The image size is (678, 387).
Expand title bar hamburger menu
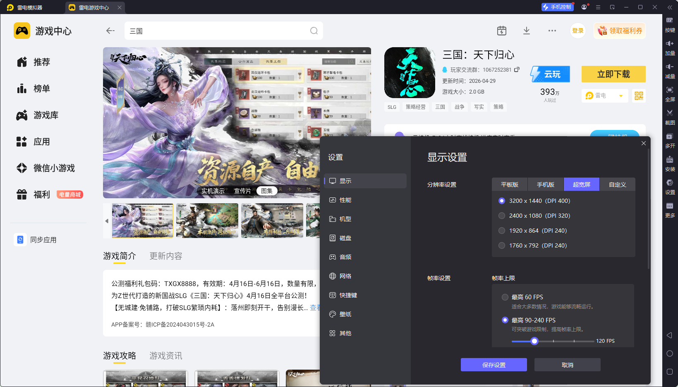coord(598,7)
